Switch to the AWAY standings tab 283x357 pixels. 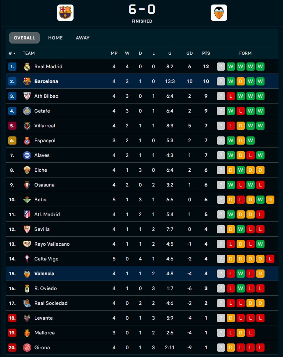pos(83,38)
